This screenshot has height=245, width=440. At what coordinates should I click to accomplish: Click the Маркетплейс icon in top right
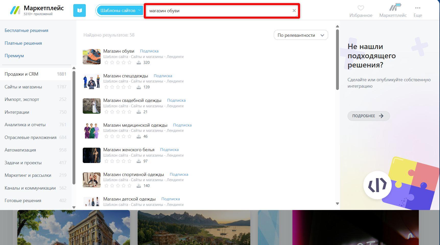[x=393, y=8]
